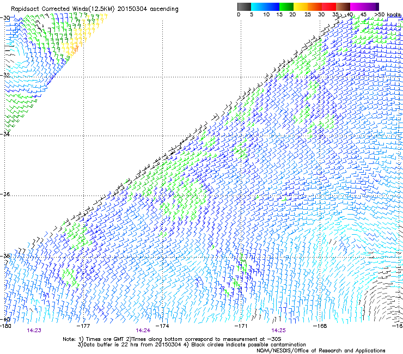Click the cyan-blue 5-15 knots legend segment
This screenshot has height=354, width=403.
tap(265, 7)
